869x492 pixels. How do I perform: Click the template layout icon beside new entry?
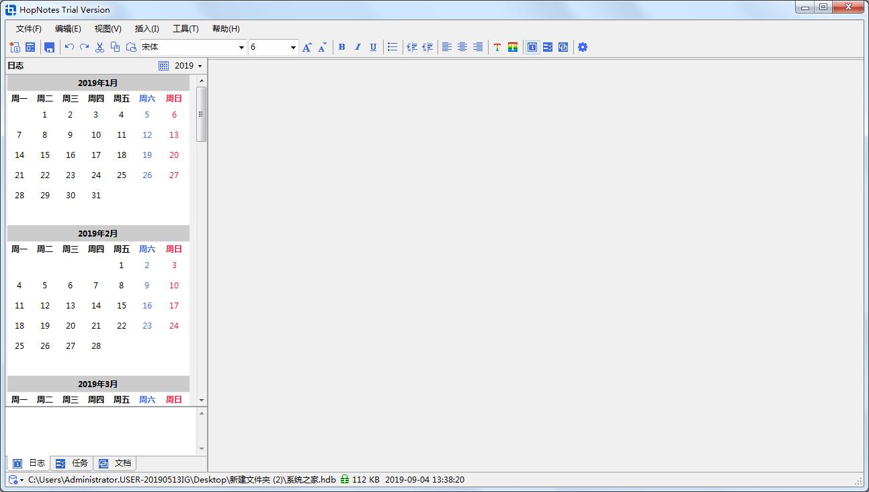(30, 47)
